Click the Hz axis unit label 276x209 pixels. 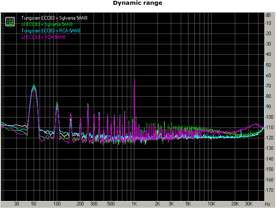click(267, 204)
